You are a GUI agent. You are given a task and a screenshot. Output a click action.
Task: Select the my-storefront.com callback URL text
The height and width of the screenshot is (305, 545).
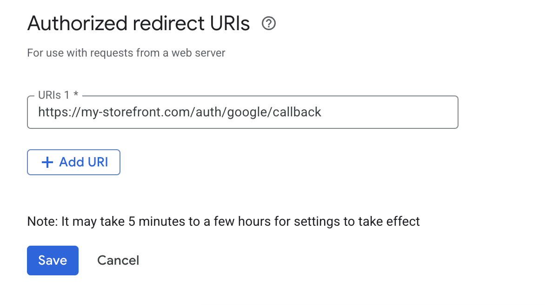(179, 112)
